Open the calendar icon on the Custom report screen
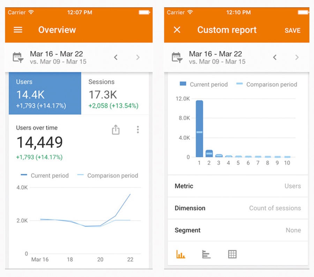 click(177, 57)
